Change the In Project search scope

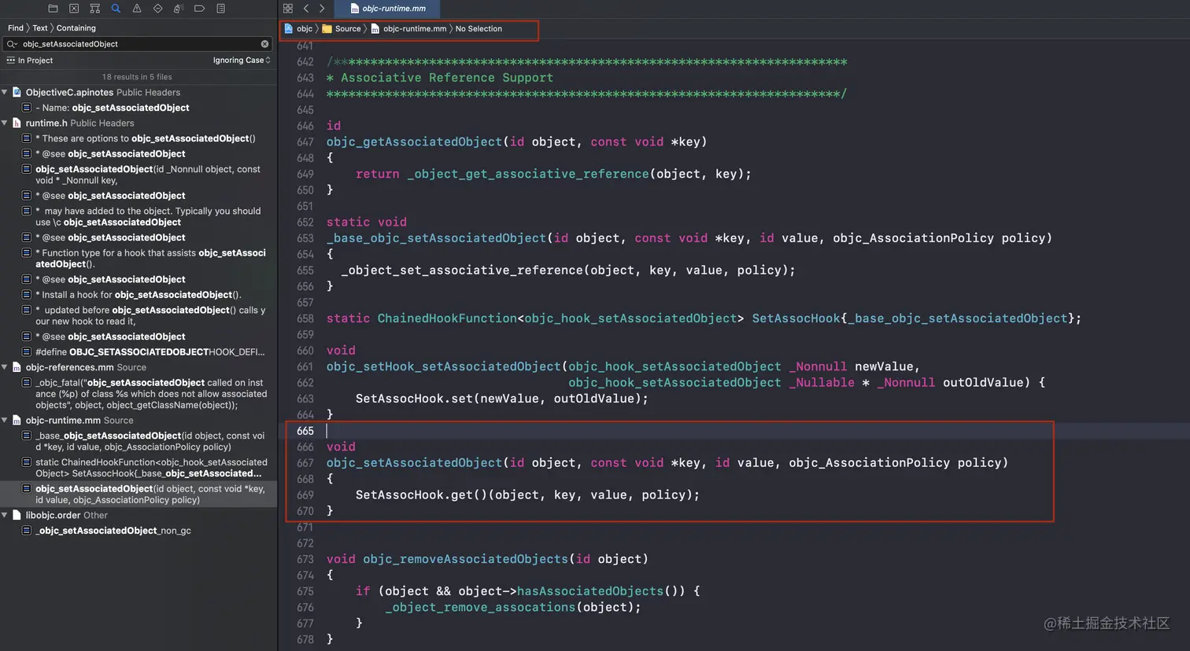point(30,61)
